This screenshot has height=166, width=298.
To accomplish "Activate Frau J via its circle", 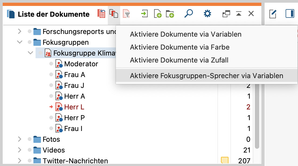I will click(51, 85).
